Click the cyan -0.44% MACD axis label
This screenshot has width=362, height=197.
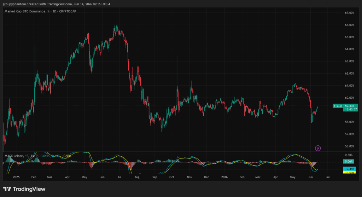(x=349, y=169)
